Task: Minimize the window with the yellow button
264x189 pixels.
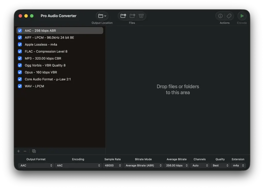Action: [x=26, y=16]
